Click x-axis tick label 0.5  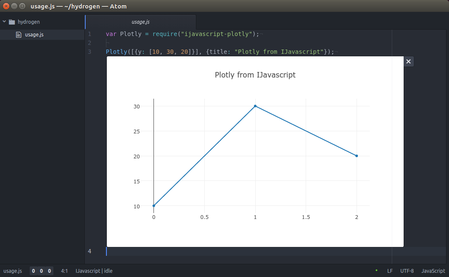[204, 217]
